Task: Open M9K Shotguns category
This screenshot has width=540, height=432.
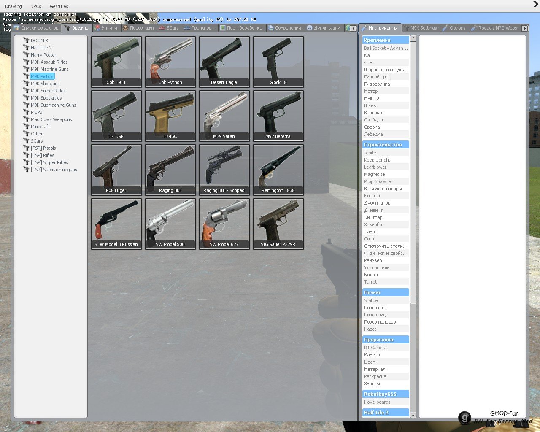Action: pos(45,84)
